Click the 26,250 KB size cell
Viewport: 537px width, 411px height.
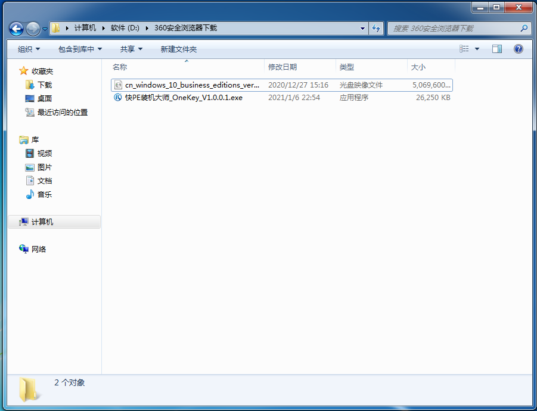click(433, 98)
